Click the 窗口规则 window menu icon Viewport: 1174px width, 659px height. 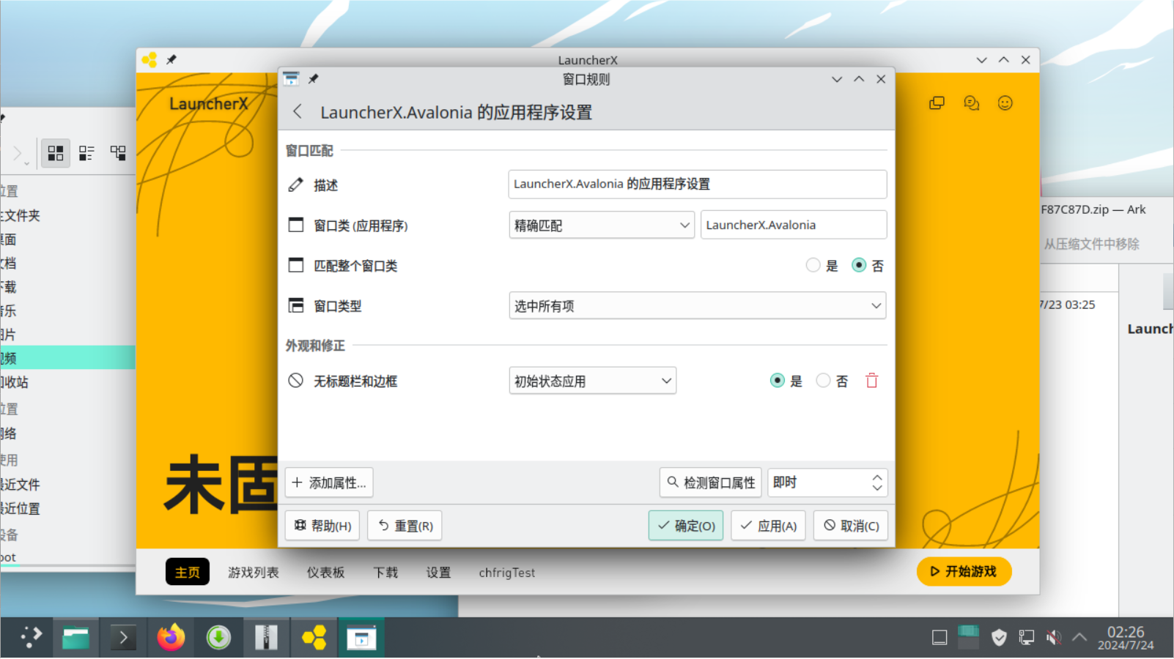291,78
